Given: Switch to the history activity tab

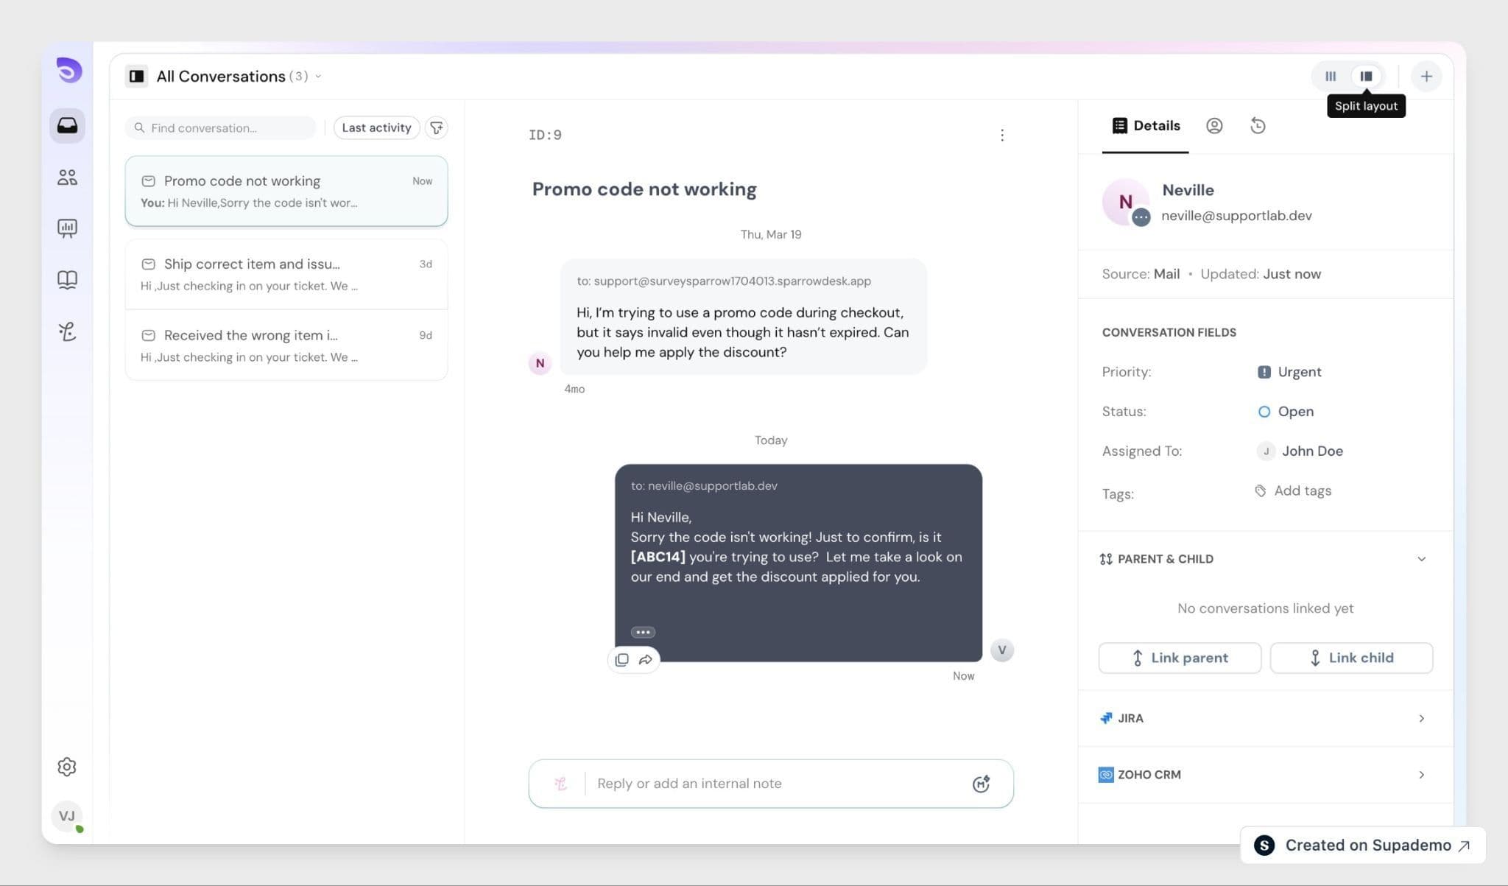Looking at the screenshot, I should pyautogui.click(x=1258, y=126).
